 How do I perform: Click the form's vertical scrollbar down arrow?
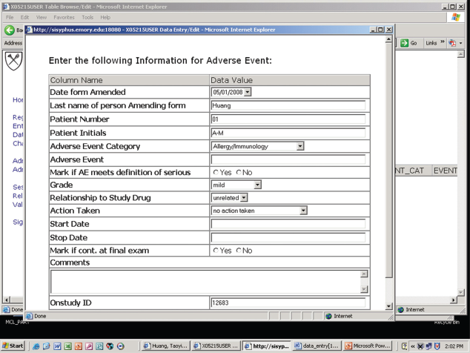[388, 306]
